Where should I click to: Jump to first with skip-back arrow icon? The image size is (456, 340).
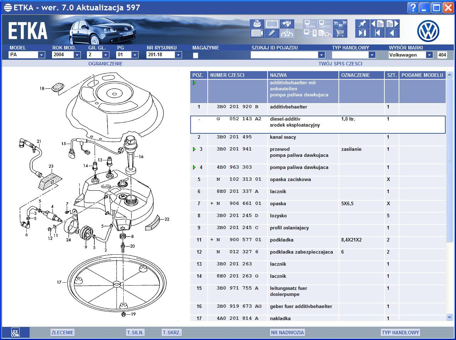[x=377, y=33]
